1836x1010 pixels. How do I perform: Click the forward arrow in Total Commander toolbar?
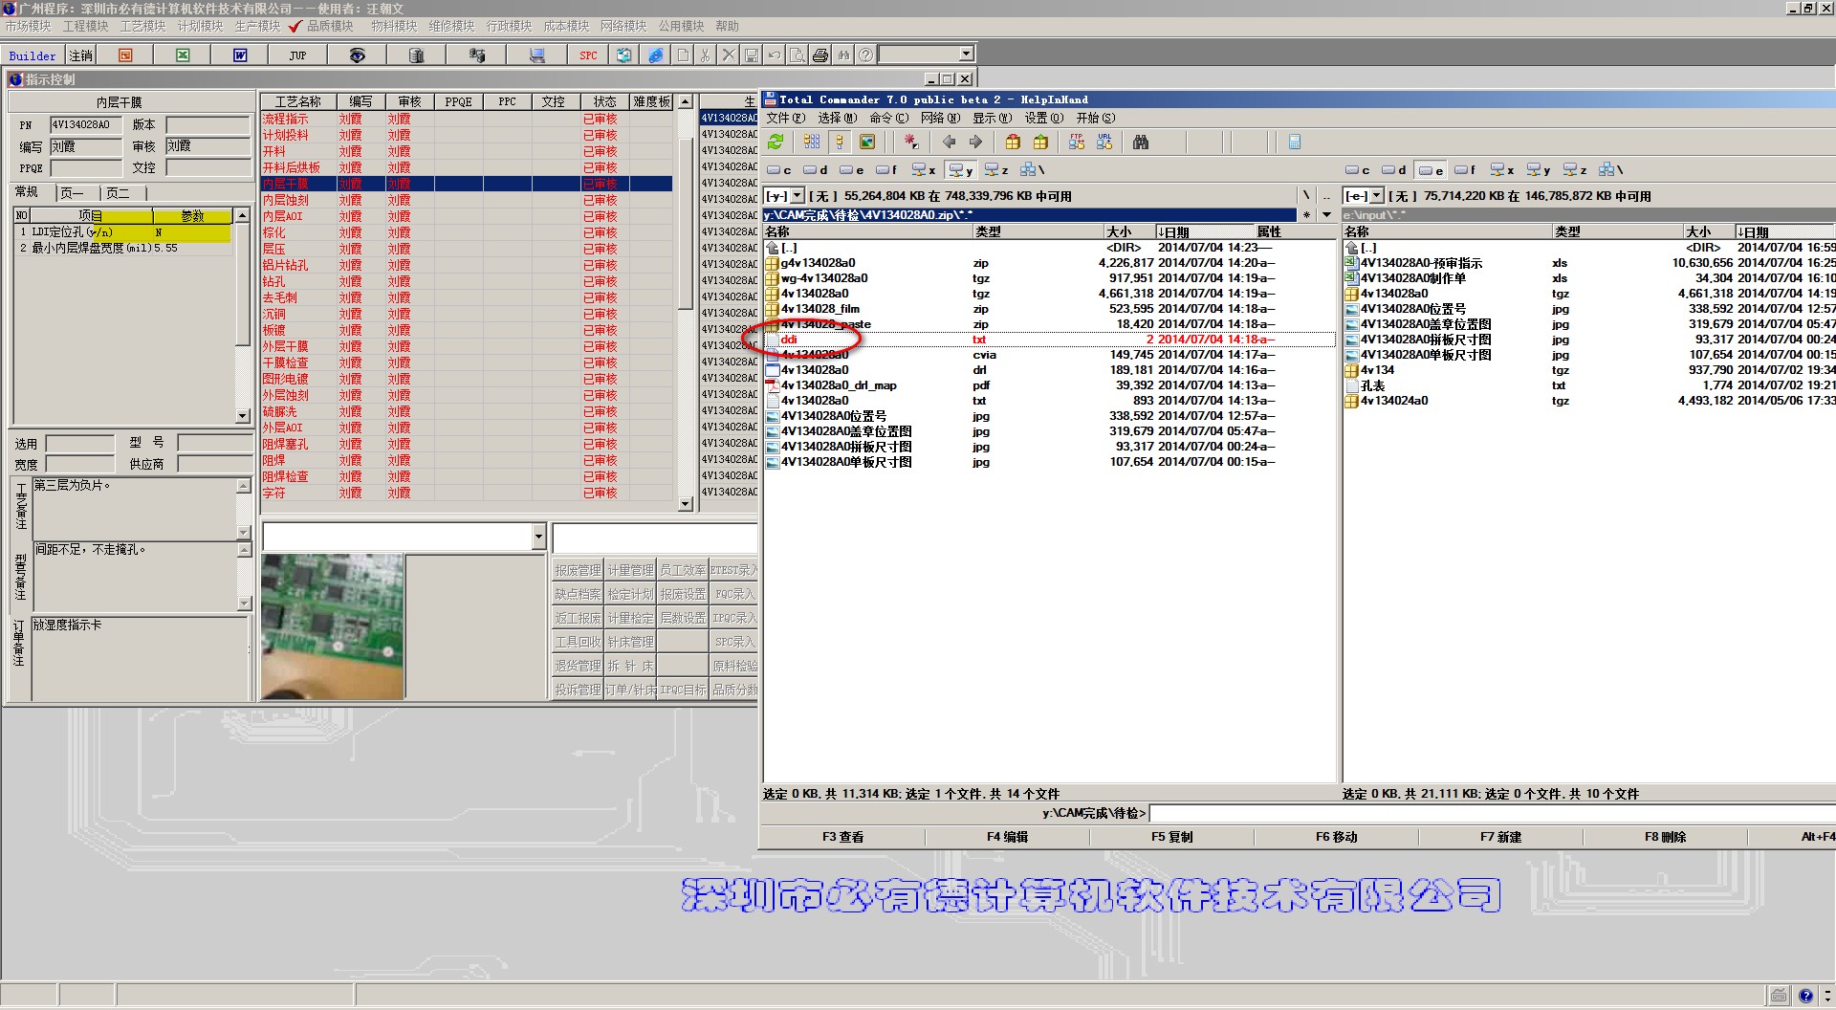(x=975, y=142)
